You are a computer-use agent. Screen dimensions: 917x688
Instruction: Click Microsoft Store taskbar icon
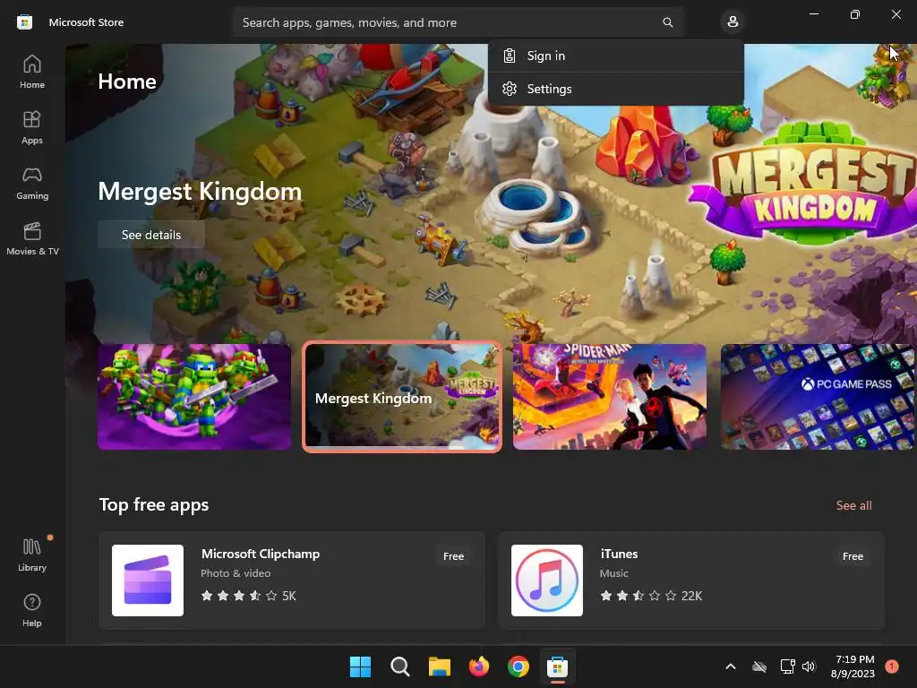[x=557, y=666]
